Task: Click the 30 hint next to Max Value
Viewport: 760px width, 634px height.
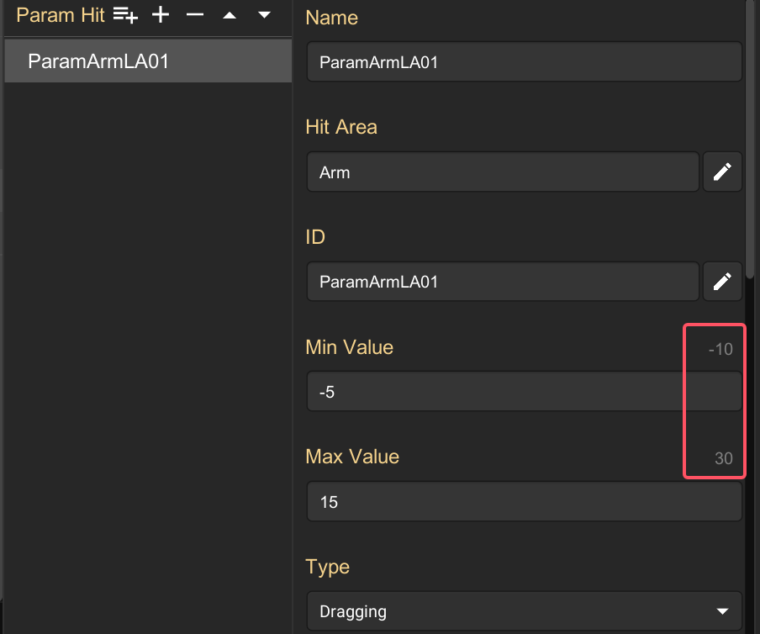Action: tap(724, 458)
